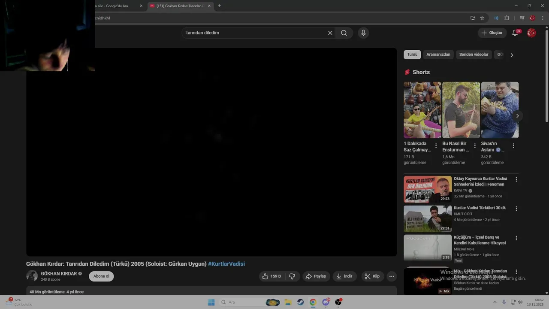Click the Oluştur create button
The height and width of the screenshot is (309, 549).
click(x=492, y=33)
